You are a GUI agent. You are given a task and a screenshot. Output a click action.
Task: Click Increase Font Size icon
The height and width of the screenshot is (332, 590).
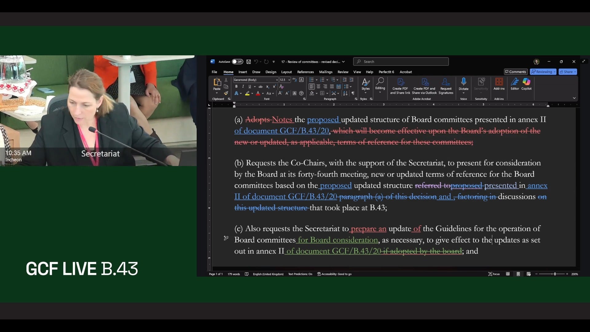280,93
